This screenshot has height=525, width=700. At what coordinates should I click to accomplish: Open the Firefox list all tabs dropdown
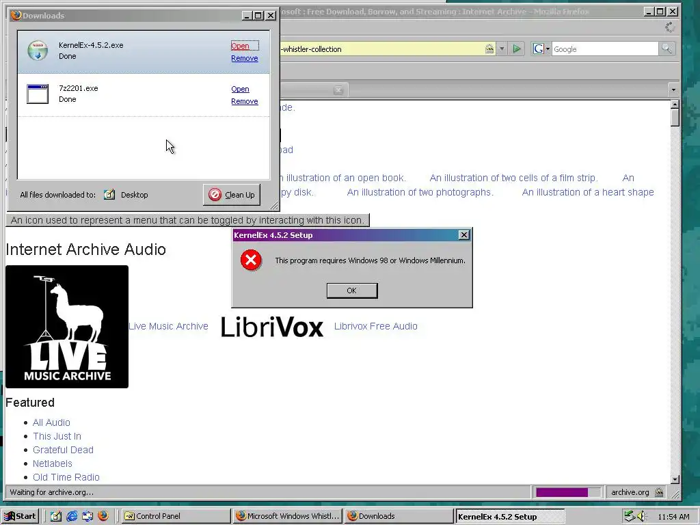click(x=673, y=90)
